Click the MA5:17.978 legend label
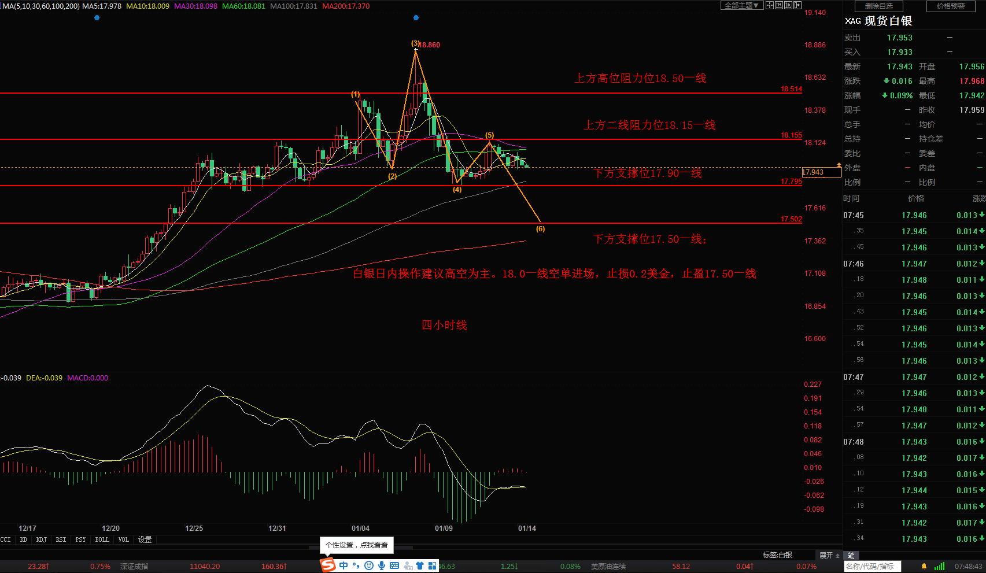The image size is (986, 573). 102,6
